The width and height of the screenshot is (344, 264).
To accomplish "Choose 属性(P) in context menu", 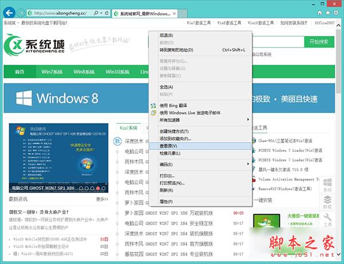I will coord(200,202).
